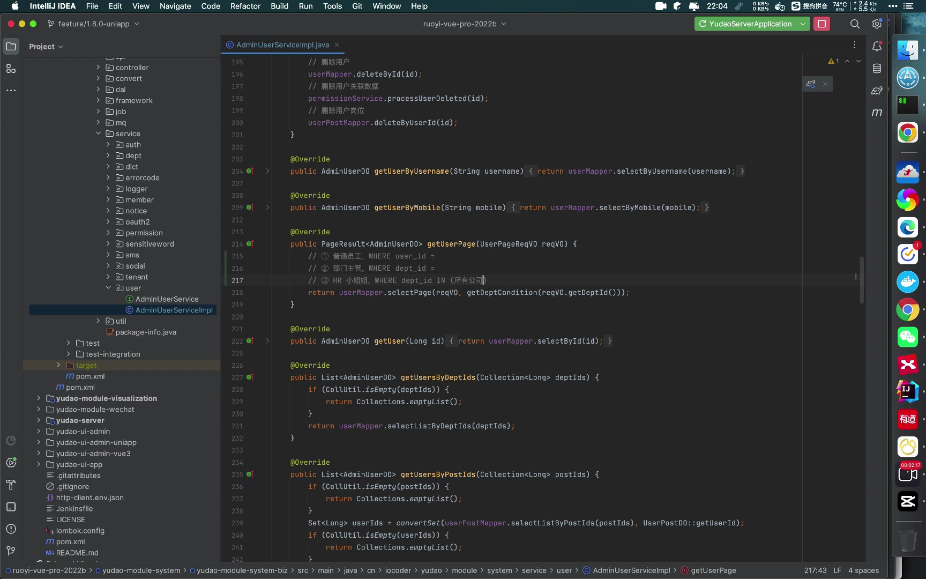Expand the yudao-server module node
Image resolution: width=926 pixels, height=579 pixels.
click(x=39, y=420)
